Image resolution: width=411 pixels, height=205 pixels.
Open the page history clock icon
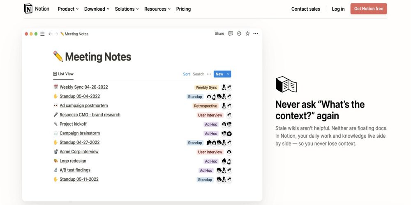239,34
